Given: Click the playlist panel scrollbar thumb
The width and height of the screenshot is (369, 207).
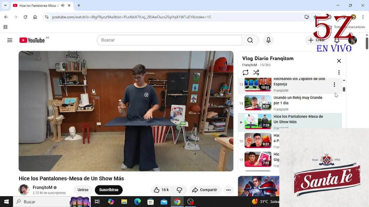Looking at the screenshot, I should click(344, 89).
